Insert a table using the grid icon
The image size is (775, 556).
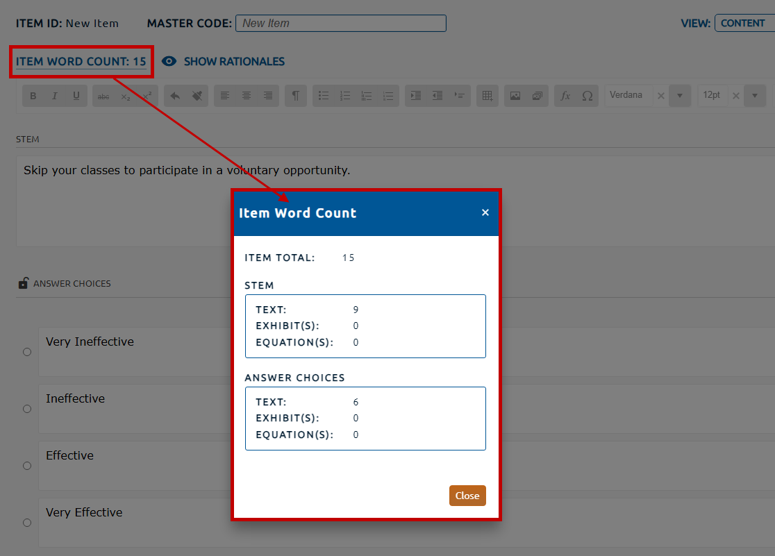pyautogui.click(x=487, y=96)
